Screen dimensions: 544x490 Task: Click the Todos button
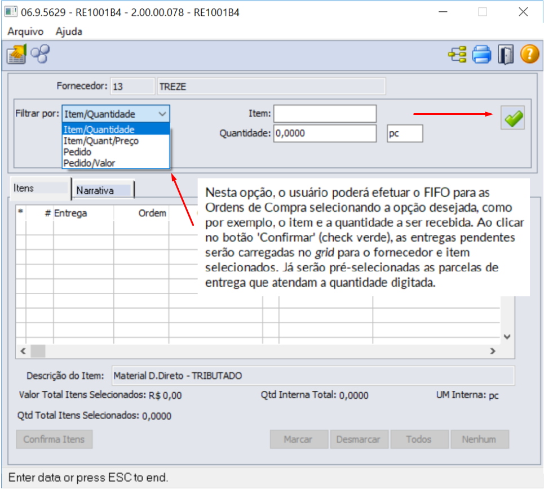(x=419, y=439)
